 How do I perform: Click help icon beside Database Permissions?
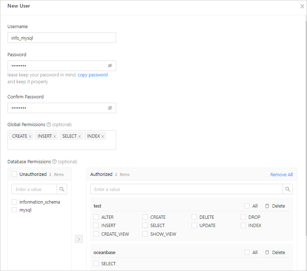click(x=54, y=162)
